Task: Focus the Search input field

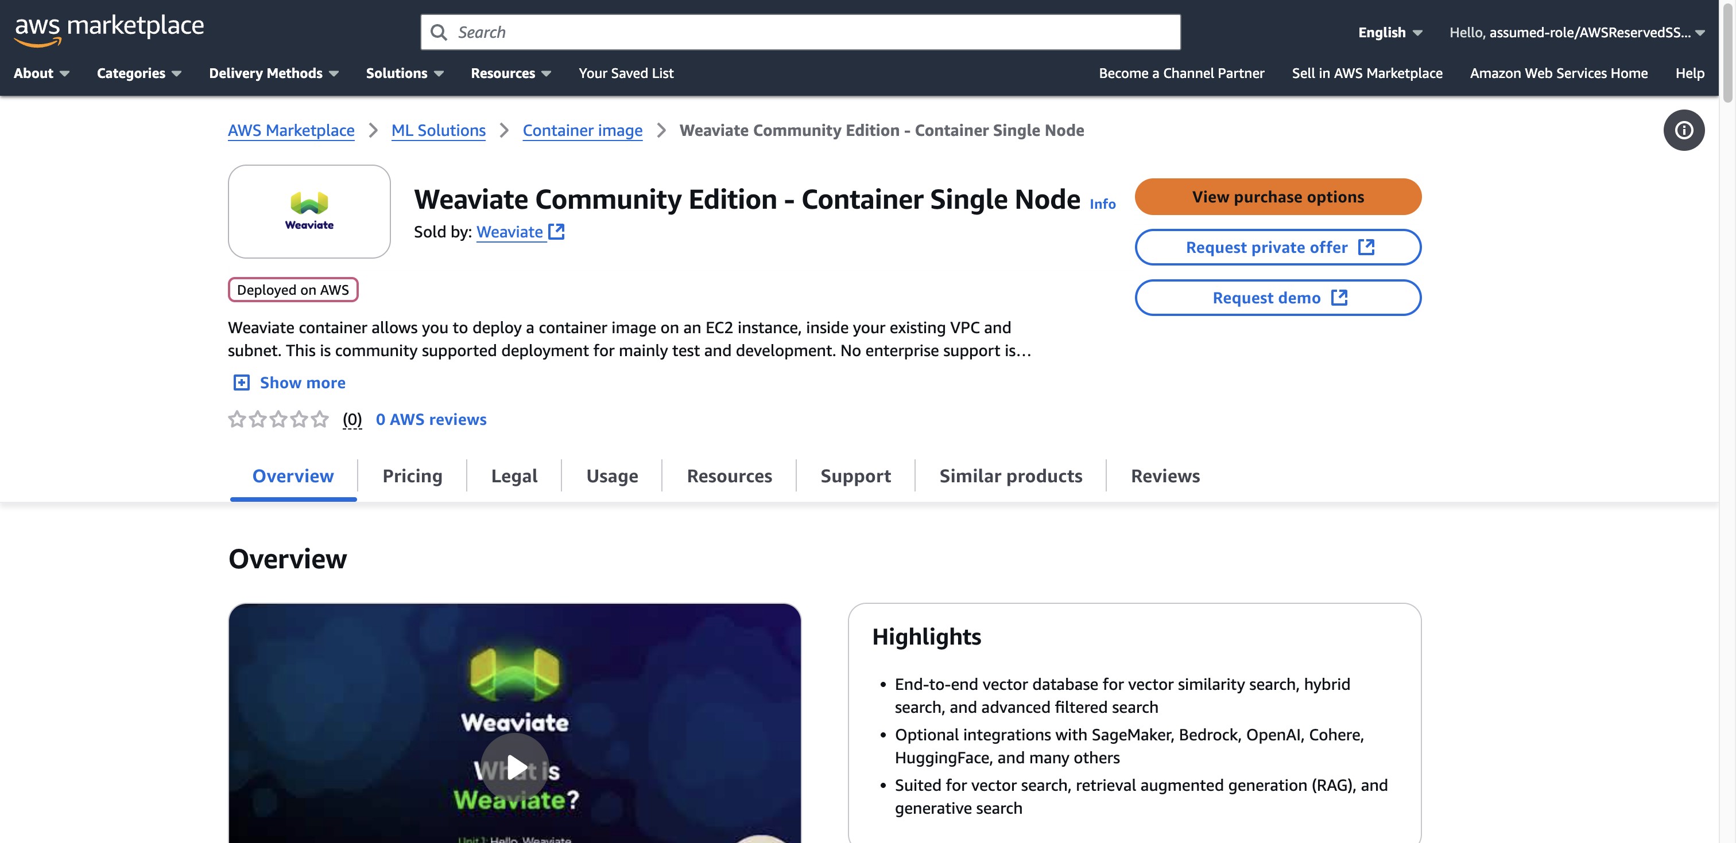Action: tap(801, 32)
